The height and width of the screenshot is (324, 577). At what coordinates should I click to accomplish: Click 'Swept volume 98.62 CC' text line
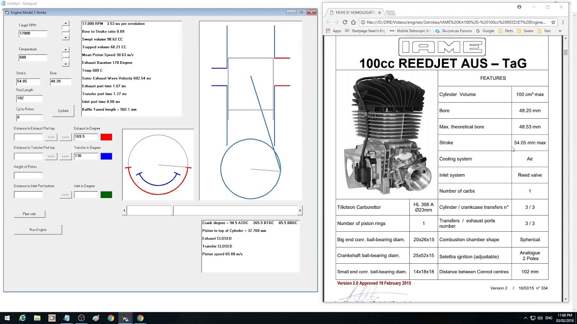point(102,39)
